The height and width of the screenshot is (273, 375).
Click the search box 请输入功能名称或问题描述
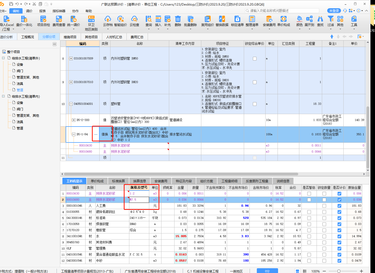[x=282, y=11]
